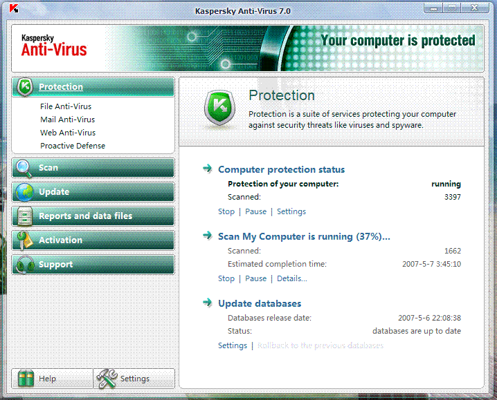Close the Kaspersky Anti-Virus window
Viewport: 497px width, 400px height.
coord(474,8)
